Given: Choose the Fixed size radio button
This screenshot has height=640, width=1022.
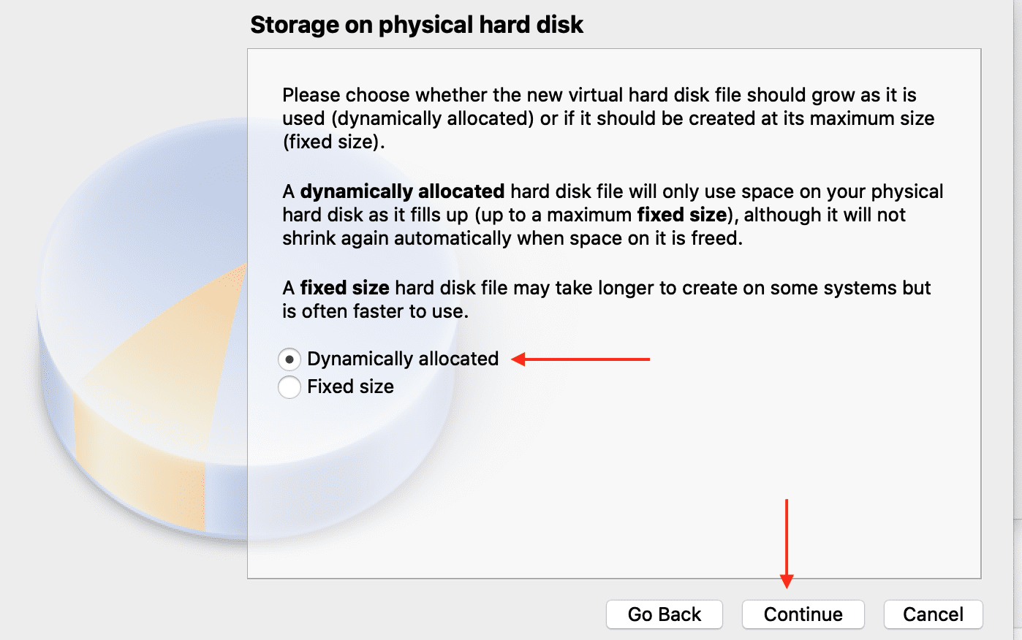Looking at the screenshot, I should [x=289, y=387].
